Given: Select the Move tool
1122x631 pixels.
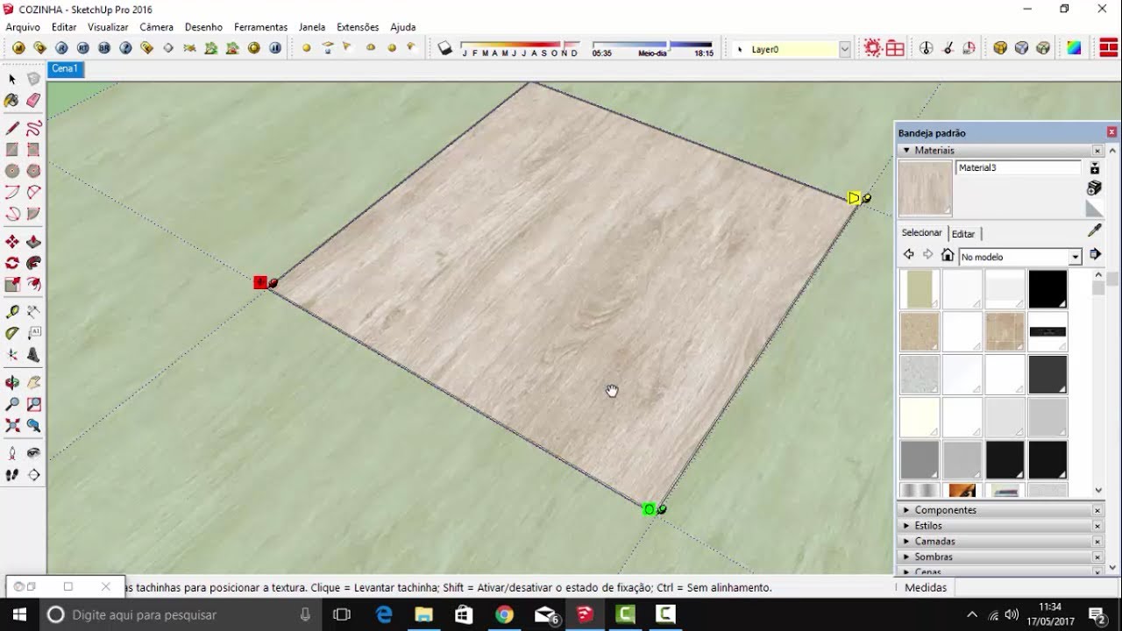Looking at the screenshot, I should point(12,242).
